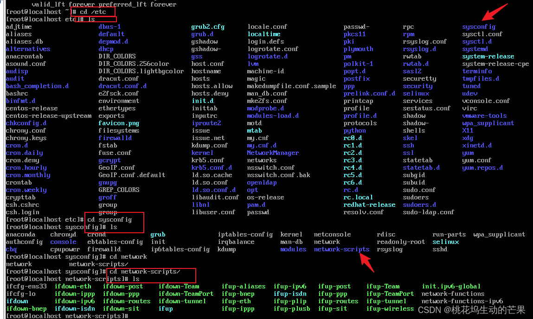Screen dimensions: 533x319
Task: Select the "NetworkManager" directory entry
Action: 273,153
